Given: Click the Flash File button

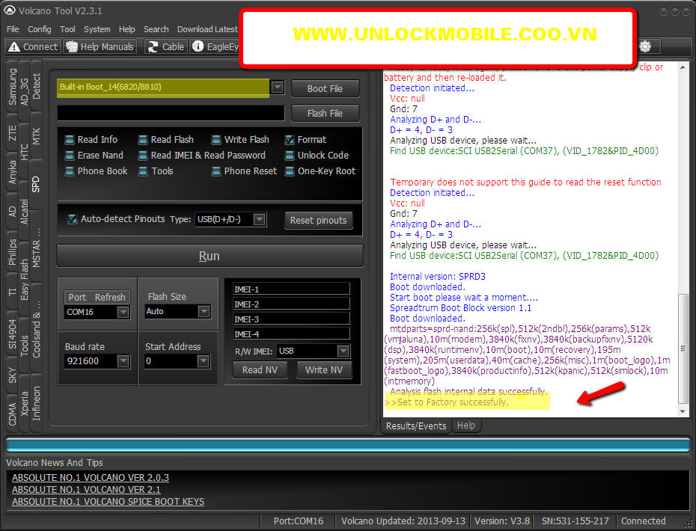Looking at the screenshot, I should pyautogui.click(x=325, y=114).
